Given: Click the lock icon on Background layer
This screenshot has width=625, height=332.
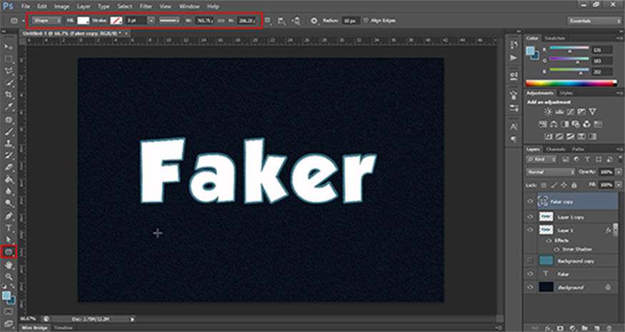Looking at the screenshot, I should point(606,286).
